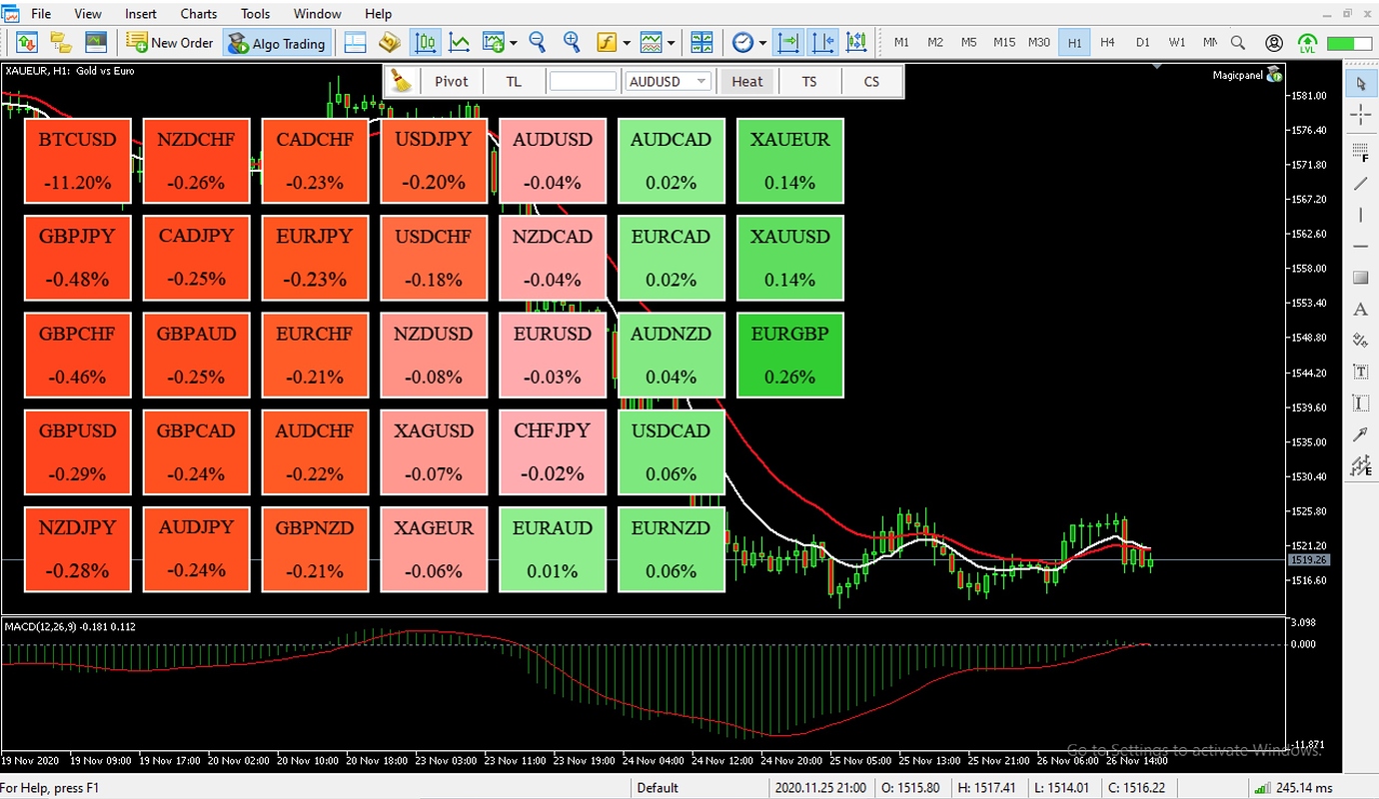Screen dimensions: 1379x799
Task: Select the Crosshair tool
Action: [1359, 115]
